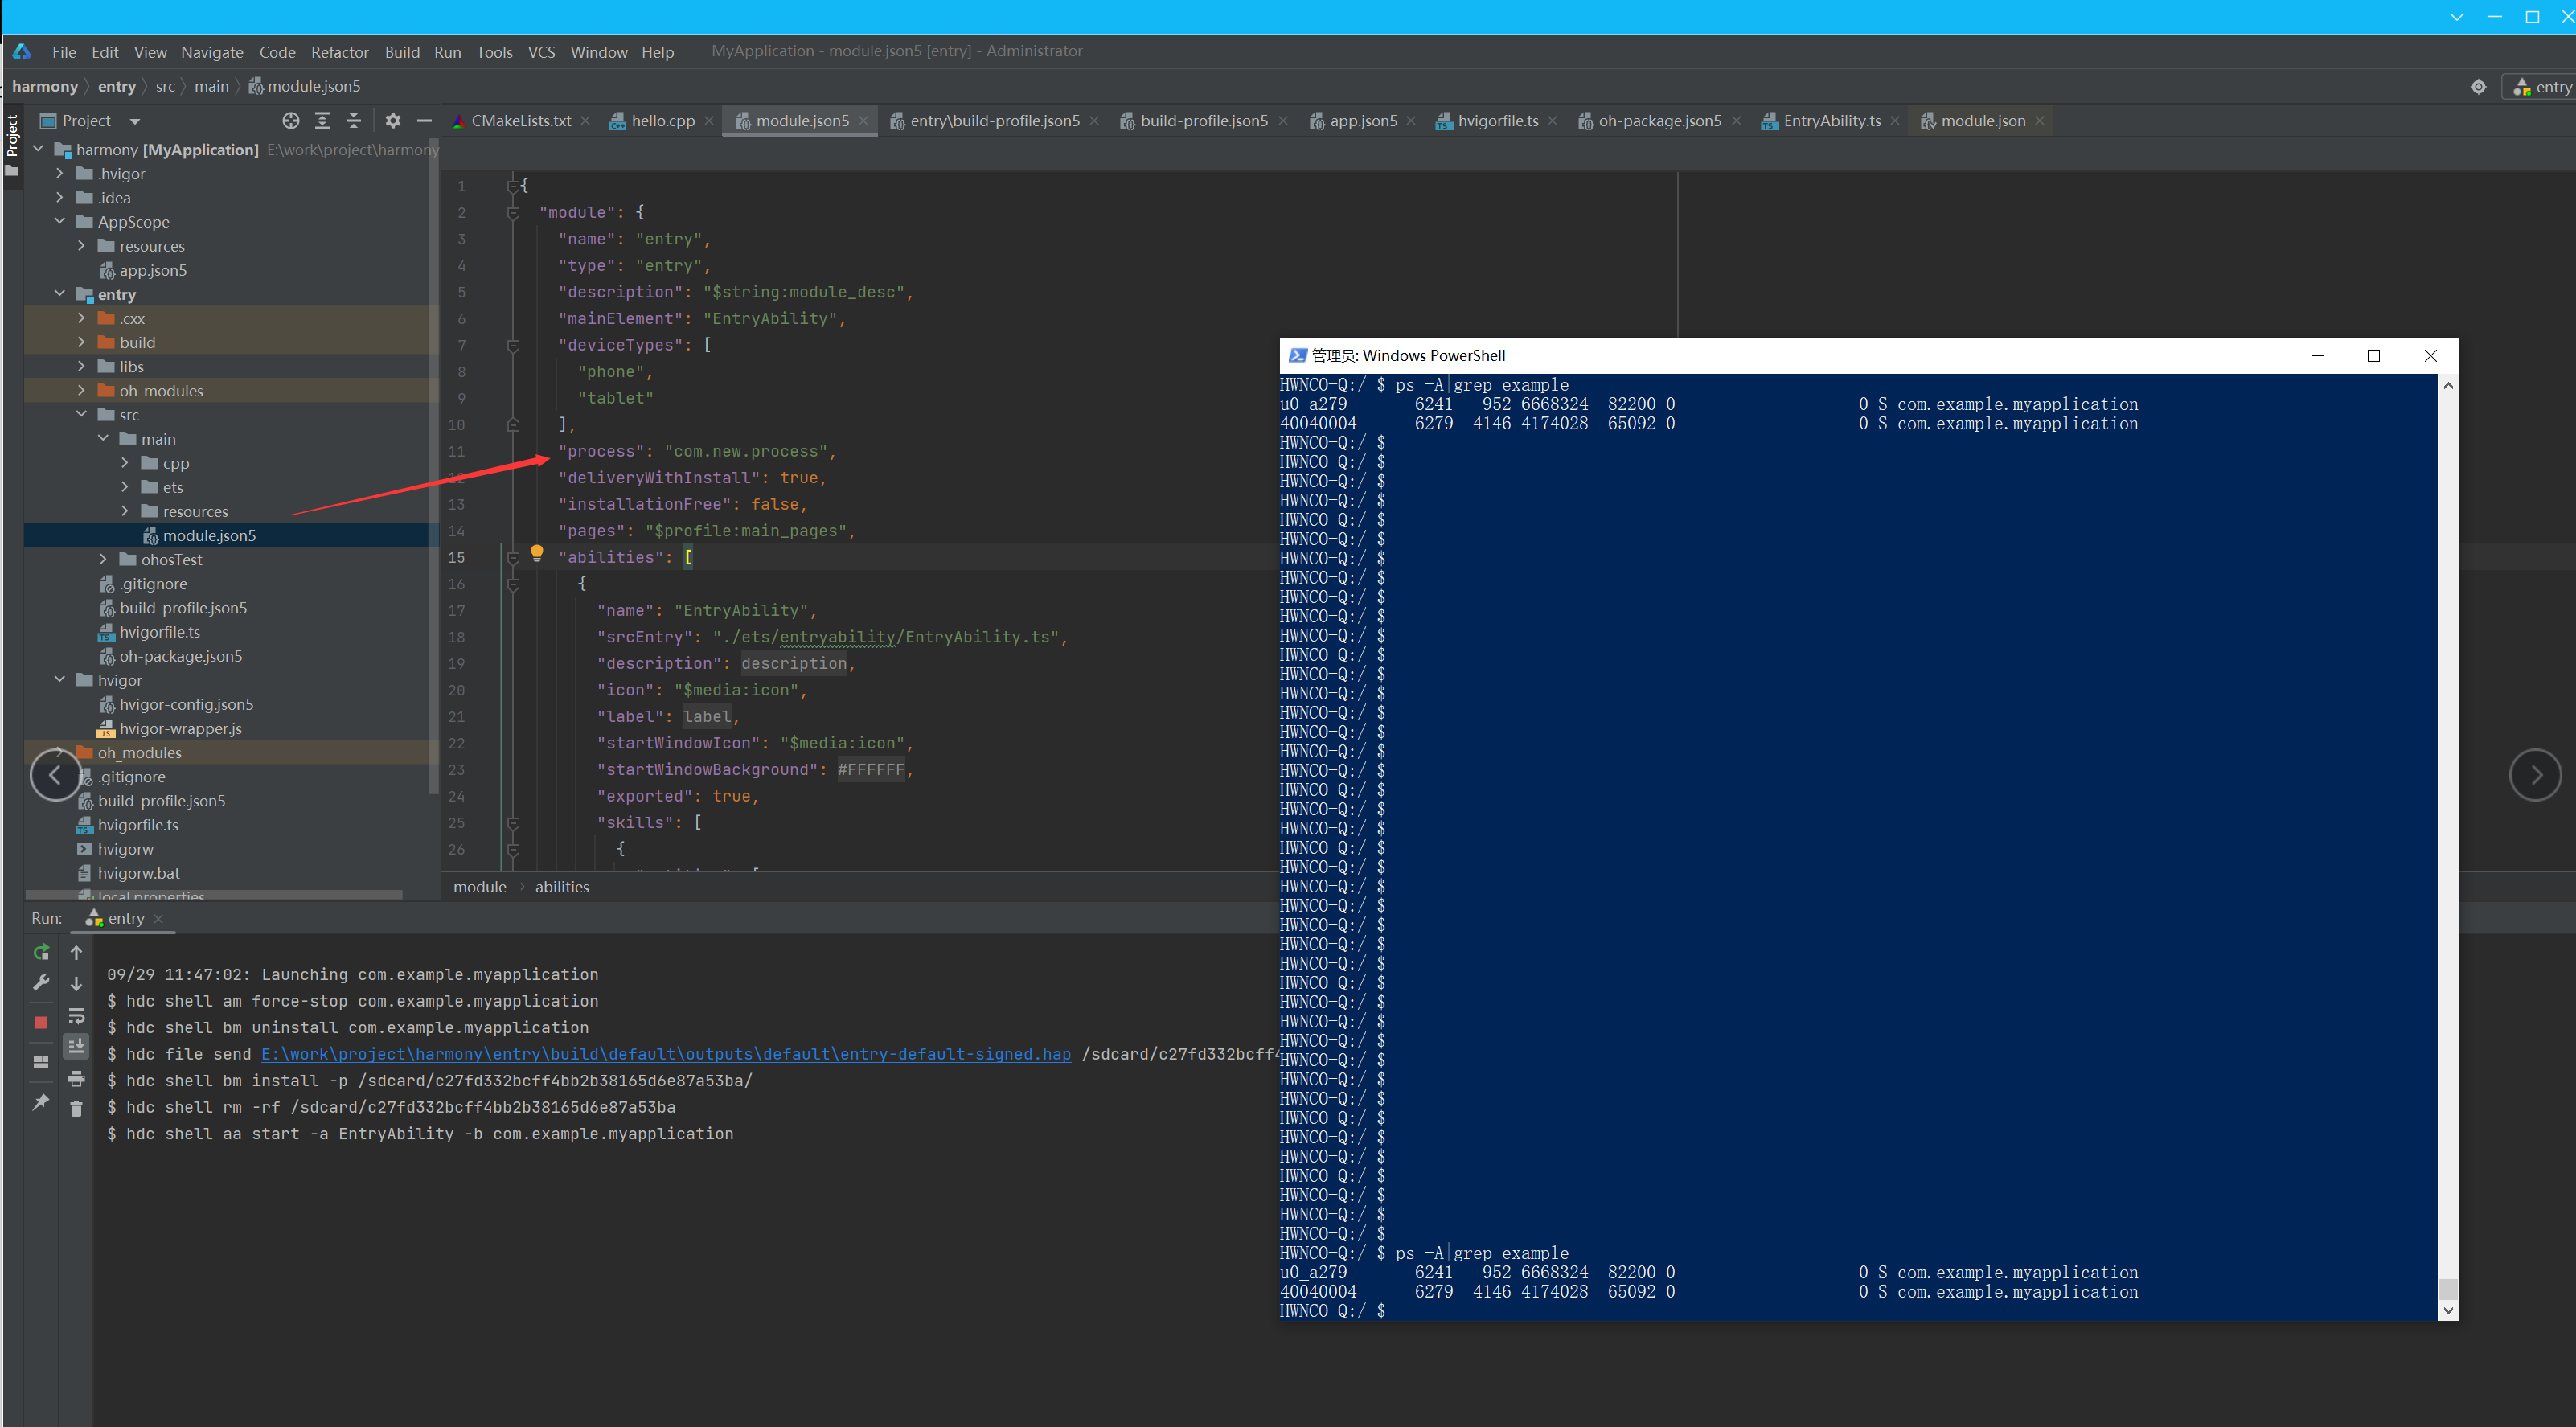Expand the ets folder under main
This screenshot has height=1427, width=2576.
125,486
